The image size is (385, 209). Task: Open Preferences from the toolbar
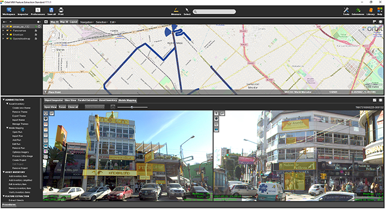[37, 12]
